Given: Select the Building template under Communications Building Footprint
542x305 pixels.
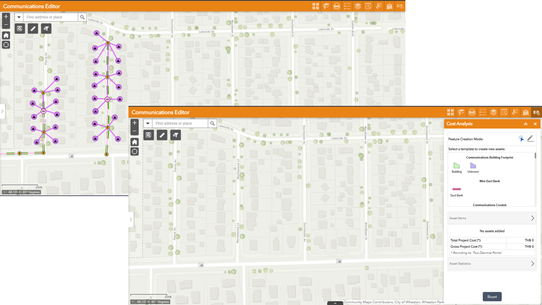Looking at the screenshot, I should [456, 166].
